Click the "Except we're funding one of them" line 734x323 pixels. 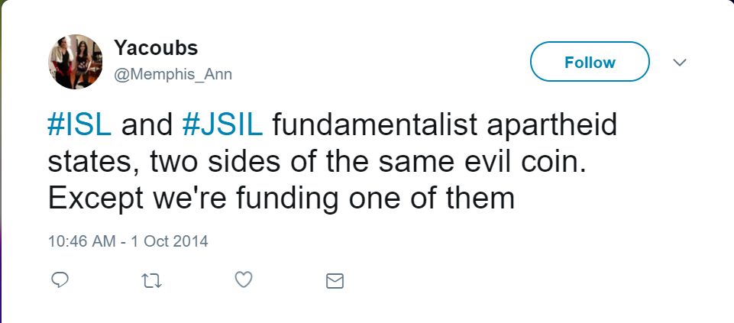tap(280, 198)
